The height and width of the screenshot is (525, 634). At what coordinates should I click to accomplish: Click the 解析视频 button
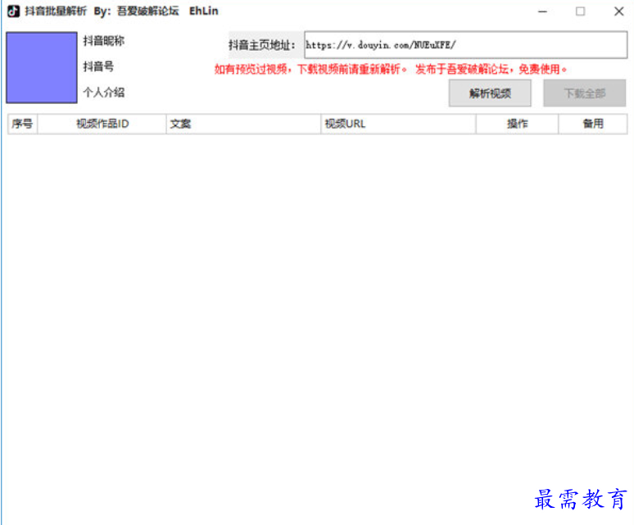tap(490, 93)
